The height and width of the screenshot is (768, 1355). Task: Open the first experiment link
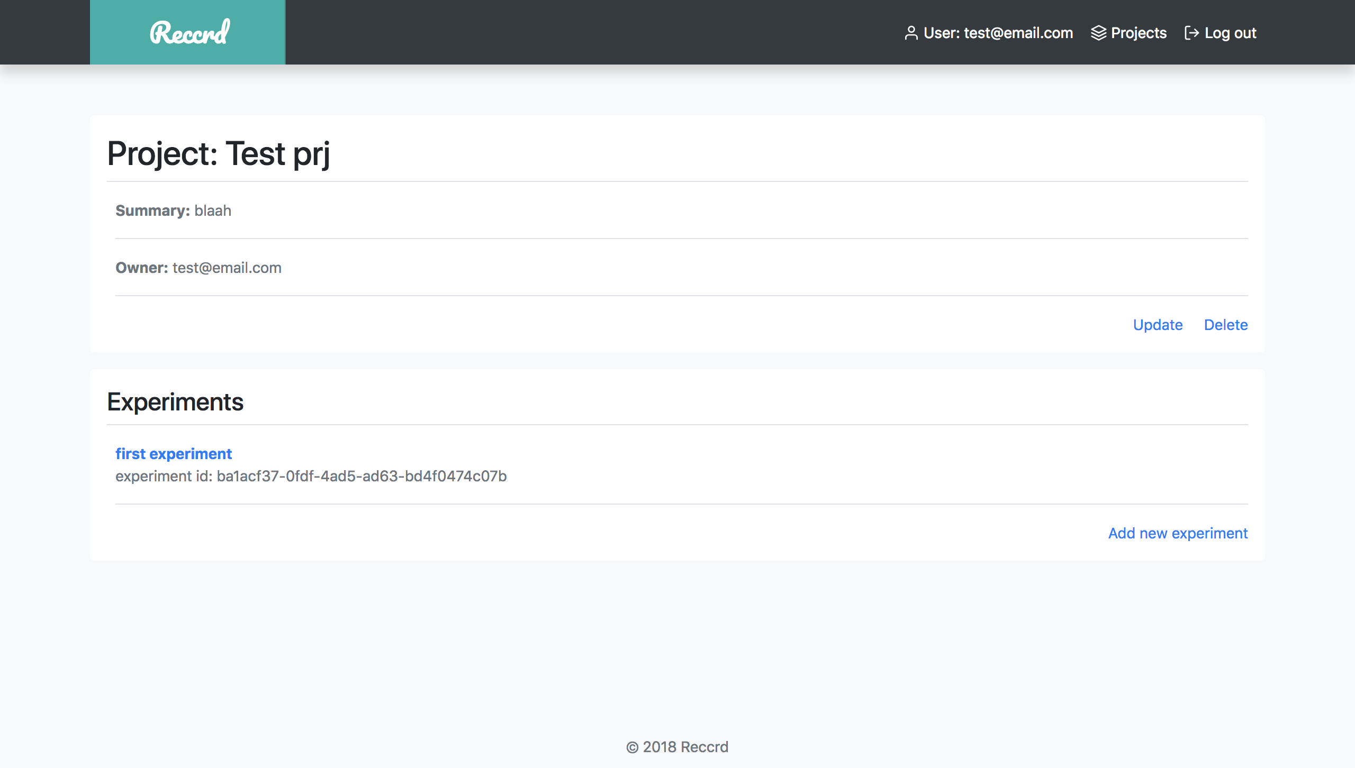coord(174,454)
